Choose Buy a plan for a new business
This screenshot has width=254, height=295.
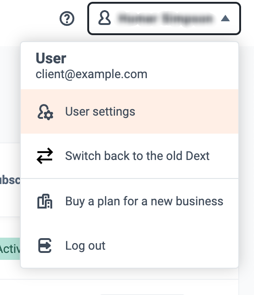[144, 201]
